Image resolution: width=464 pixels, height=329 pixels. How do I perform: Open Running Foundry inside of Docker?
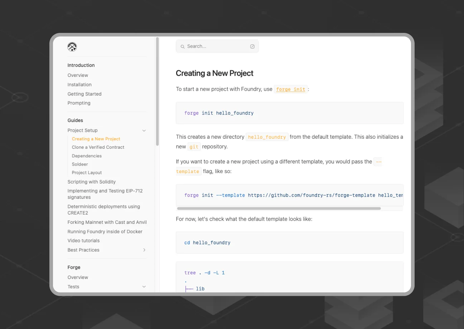pos(105,232)
